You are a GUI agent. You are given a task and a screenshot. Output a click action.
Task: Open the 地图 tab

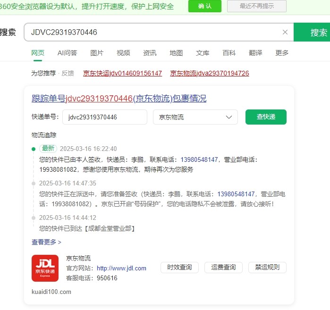point(176,53)
